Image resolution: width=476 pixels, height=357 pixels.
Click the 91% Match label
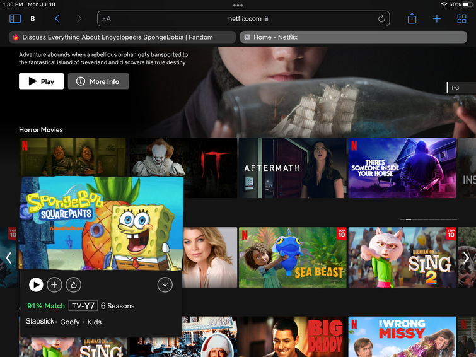(x=46, y=306)
